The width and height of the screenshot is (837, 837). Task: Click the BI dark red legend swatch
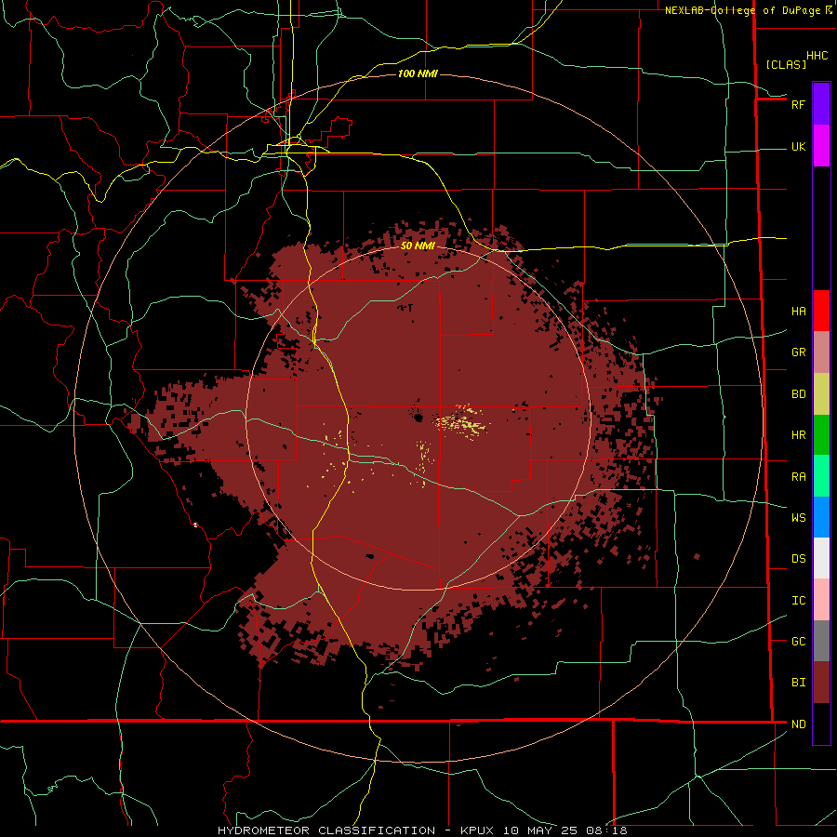coord(821,683)
